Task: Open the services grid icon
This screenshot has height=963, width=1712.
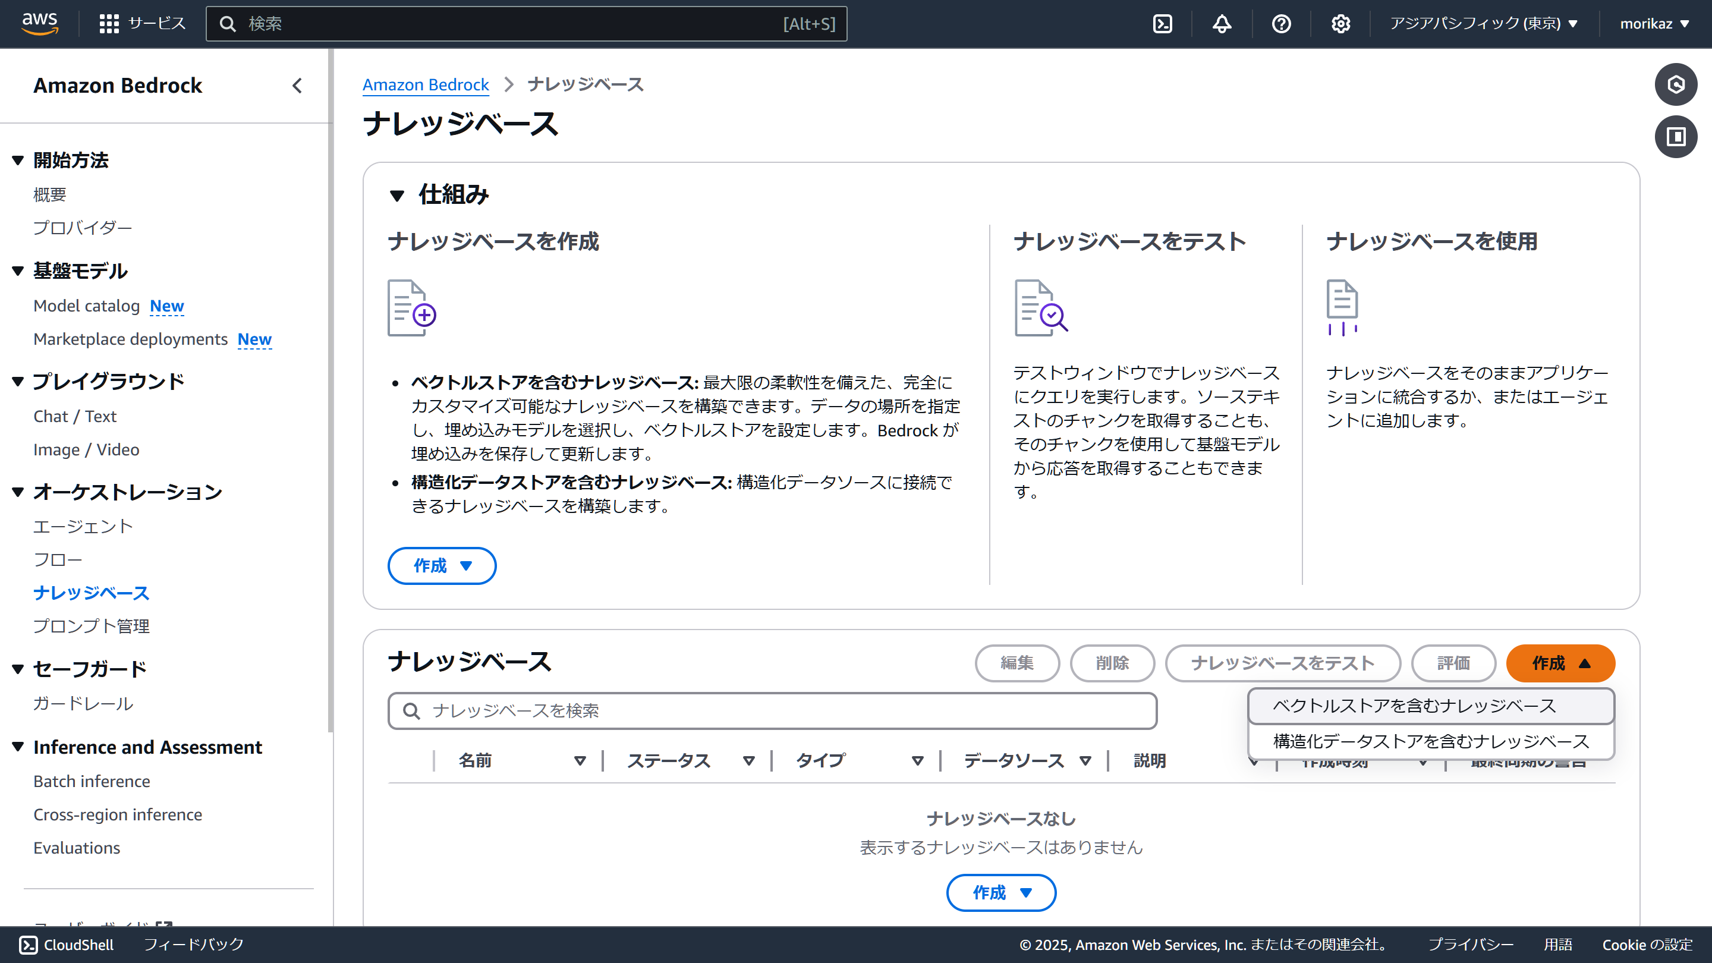Action: 109,24
